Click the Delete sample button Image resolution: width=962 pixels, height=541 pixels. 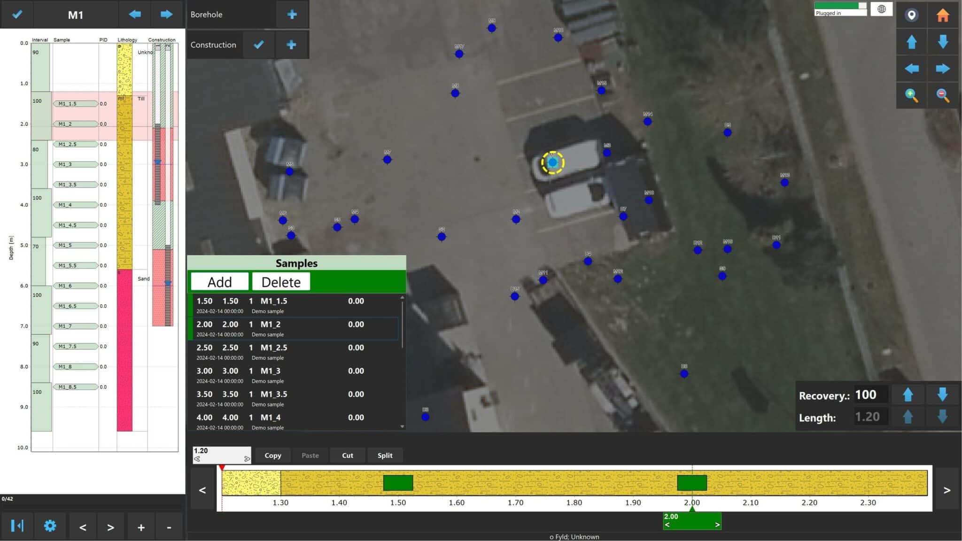tap(281, 282)
